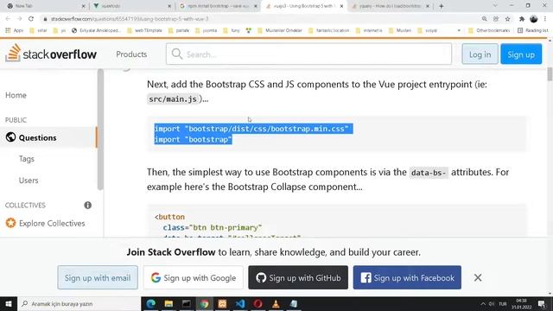Image resolution: width=553 pixels, height=311 pixels.
Task: Click the zoom magnifier icon in address bar
Action: click(484, 19)
